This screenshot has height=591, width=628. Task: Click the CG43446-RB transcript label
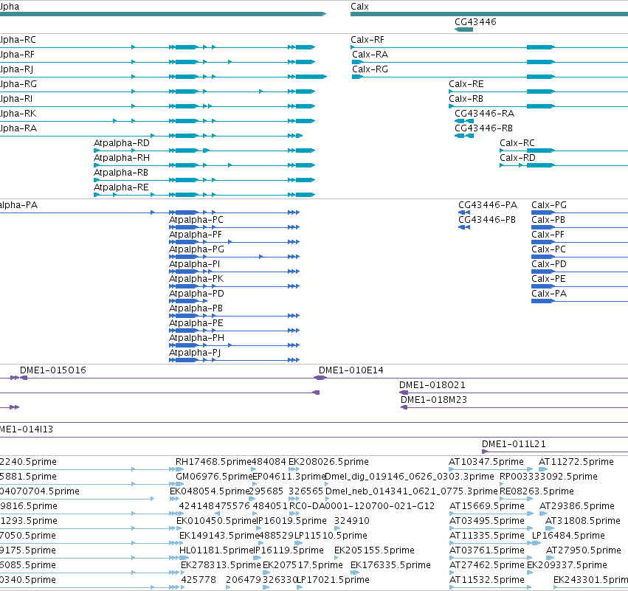[x=483, y=128]
